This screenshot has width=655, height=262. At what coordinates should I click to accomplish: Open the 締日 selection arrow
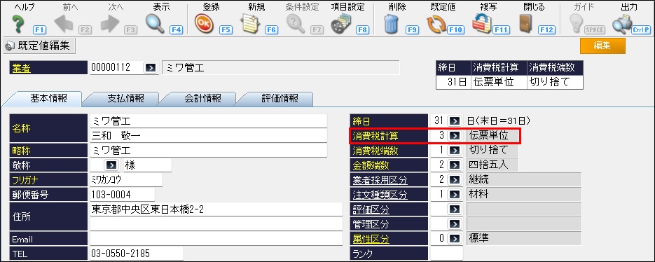click(x=454, y=121)
